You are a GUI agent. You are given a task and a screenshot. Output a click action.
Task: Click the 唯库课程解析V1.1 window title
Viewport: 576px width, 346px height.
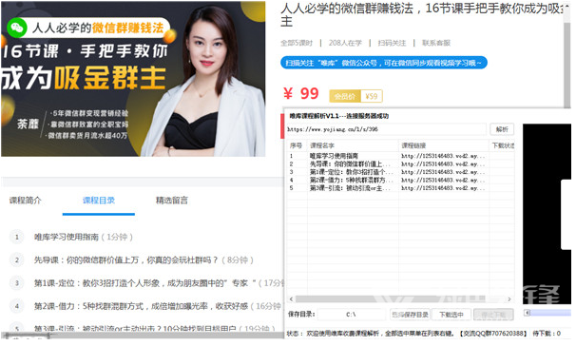[338, 116]
